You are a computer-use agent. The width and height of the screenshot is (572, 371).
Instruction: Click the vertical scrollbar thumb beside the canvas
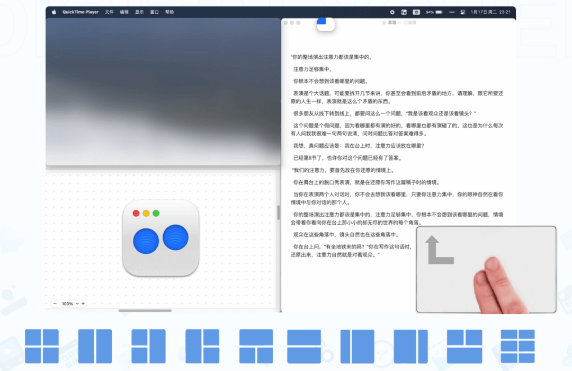click(x=278, y=213)
